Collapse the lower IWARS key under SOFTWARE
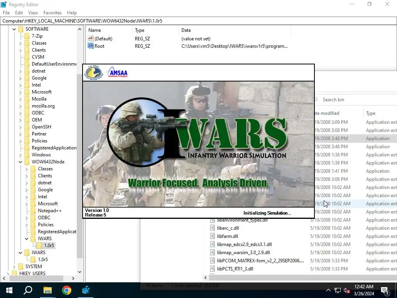 21,253
